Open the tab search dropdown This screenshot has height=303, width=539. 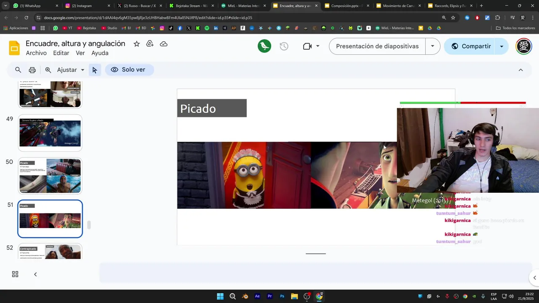coord(5,6)
